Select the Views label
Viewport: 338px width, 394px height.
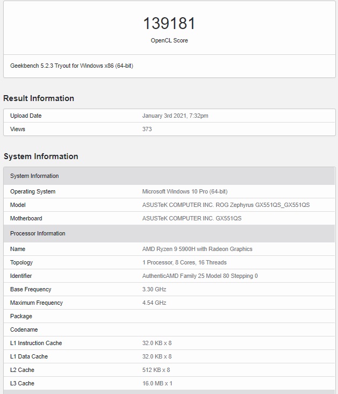pos(18,129)
